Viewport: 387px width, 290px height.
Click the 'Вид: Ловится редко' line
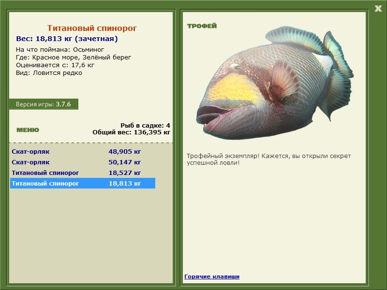pos(49,73)
